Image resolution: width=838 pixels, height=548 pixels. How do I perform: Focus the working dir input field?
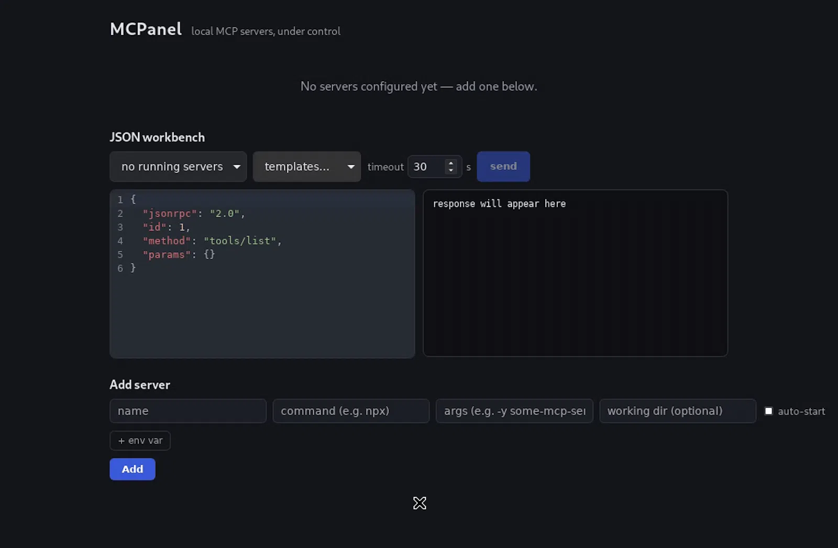click(678, 411)
